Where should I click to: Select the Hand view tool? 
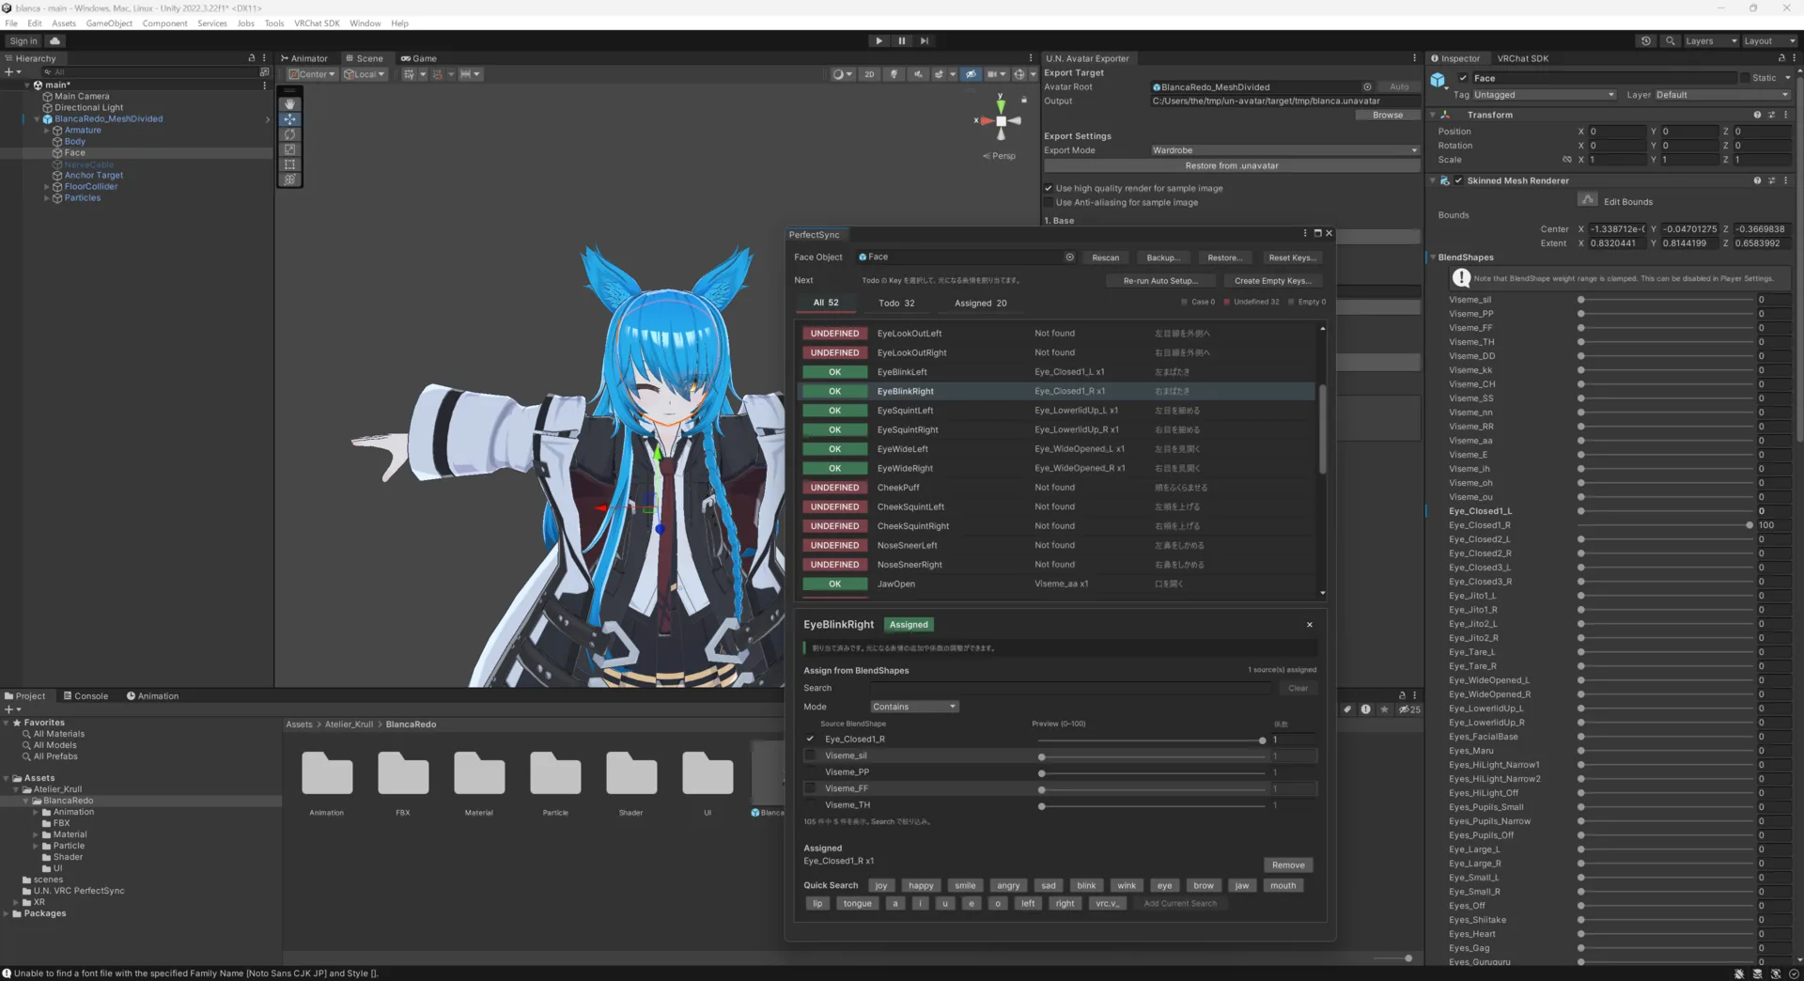pyautogui.click(x=290, y=104)
